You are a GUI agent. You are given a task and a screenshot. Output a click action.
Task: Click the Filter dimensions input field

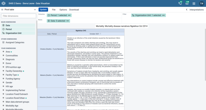coord(19,16)
